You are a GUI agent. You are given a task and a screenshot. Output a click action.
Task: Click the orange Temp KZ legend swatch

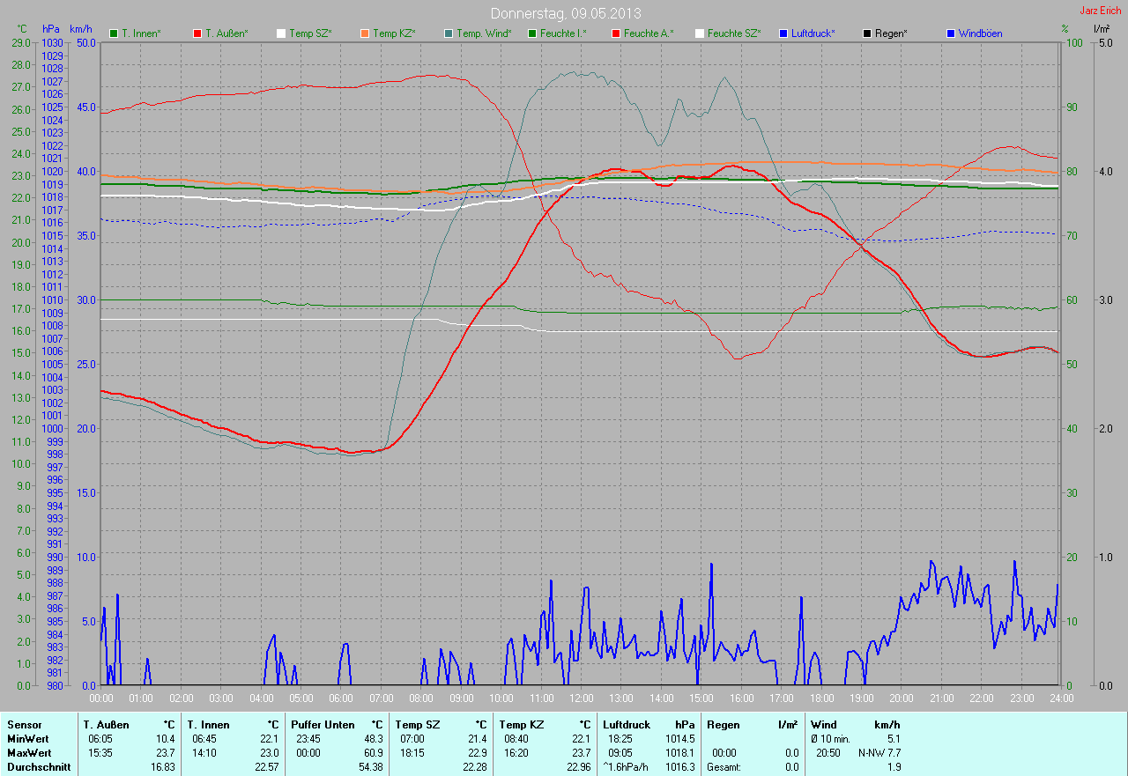pos(365,33)
